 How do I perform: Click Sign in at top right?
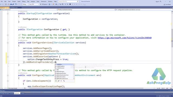(158, 2)
